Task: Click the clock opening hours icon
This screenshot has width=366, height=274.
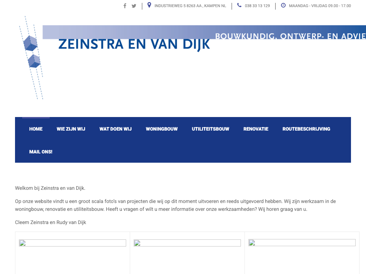Action: tap(283, 5)
